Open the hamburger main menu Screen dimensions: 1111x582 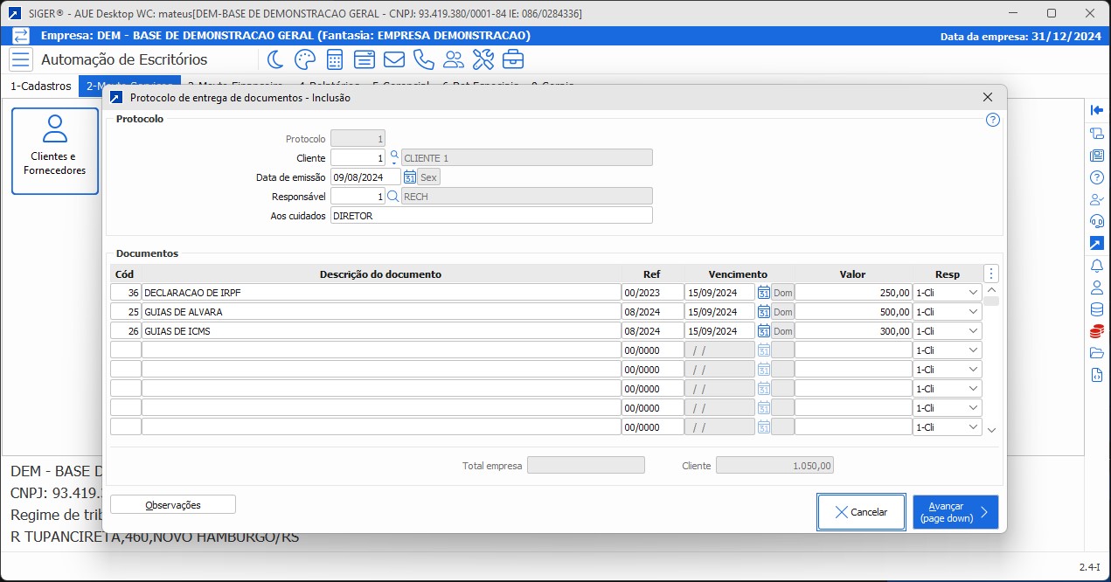pyautogui.click(x=20, y=59)
